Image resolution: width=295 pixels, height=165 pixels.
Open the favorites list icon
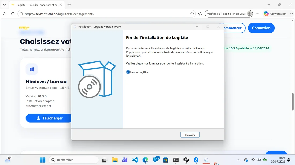point(200,14)
